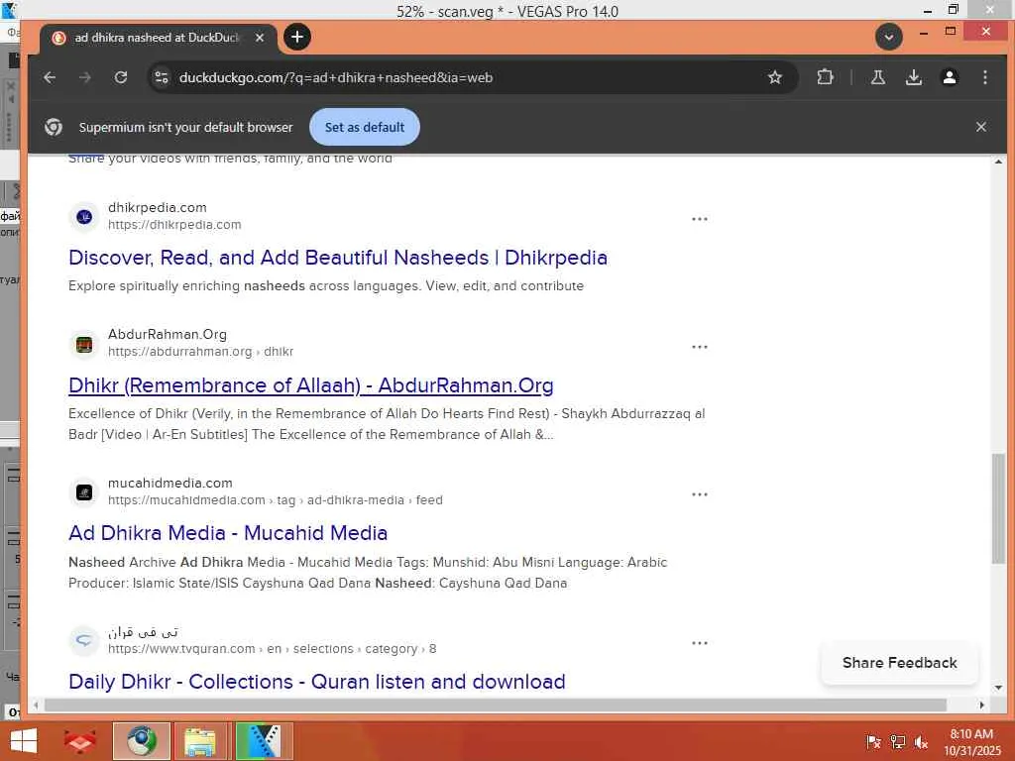Expand the tab search dropdown arrow
Screen dimensions: 1015x761
click(x=889, y=37)
